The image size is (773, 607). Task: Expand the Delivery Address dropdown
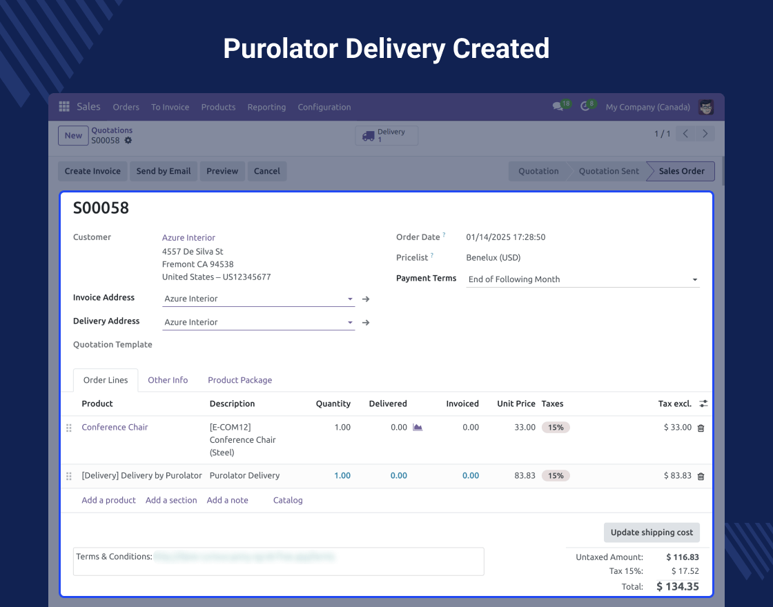click(350, 323)
